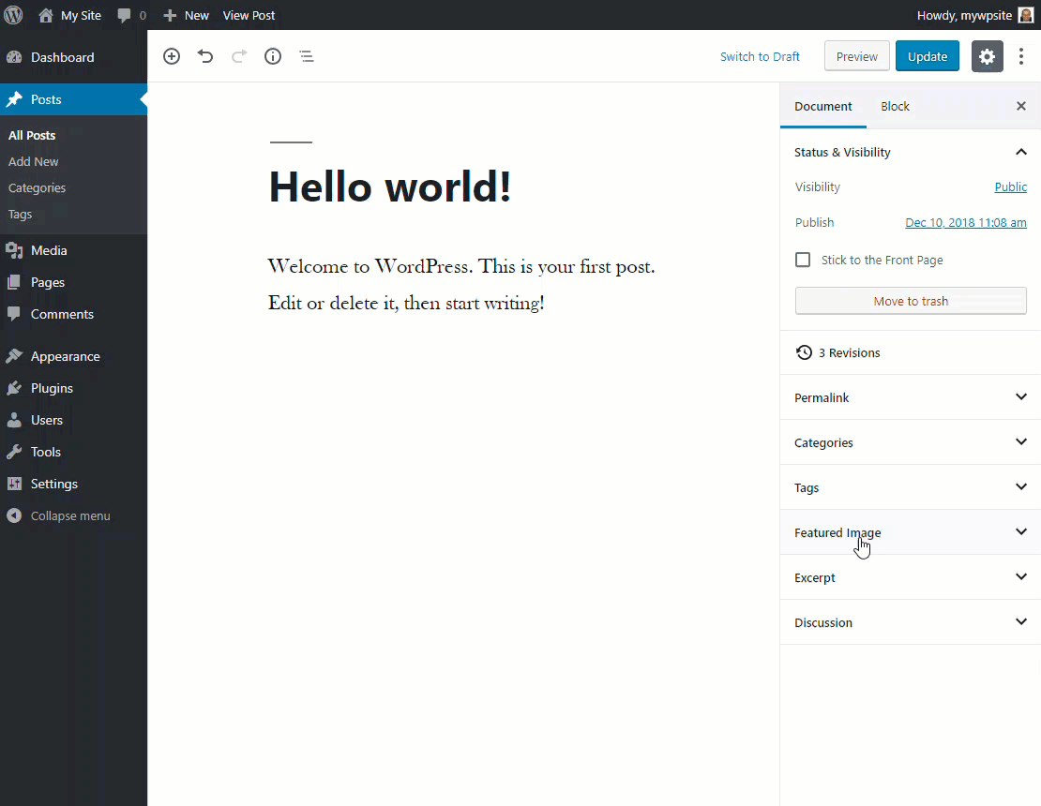Click the blue Update button
This screenshot has height=806, width=1041.
927,56
